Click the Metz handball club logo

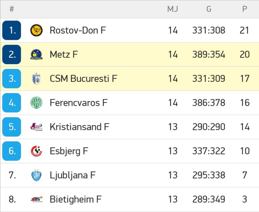[x=36, y=54]
